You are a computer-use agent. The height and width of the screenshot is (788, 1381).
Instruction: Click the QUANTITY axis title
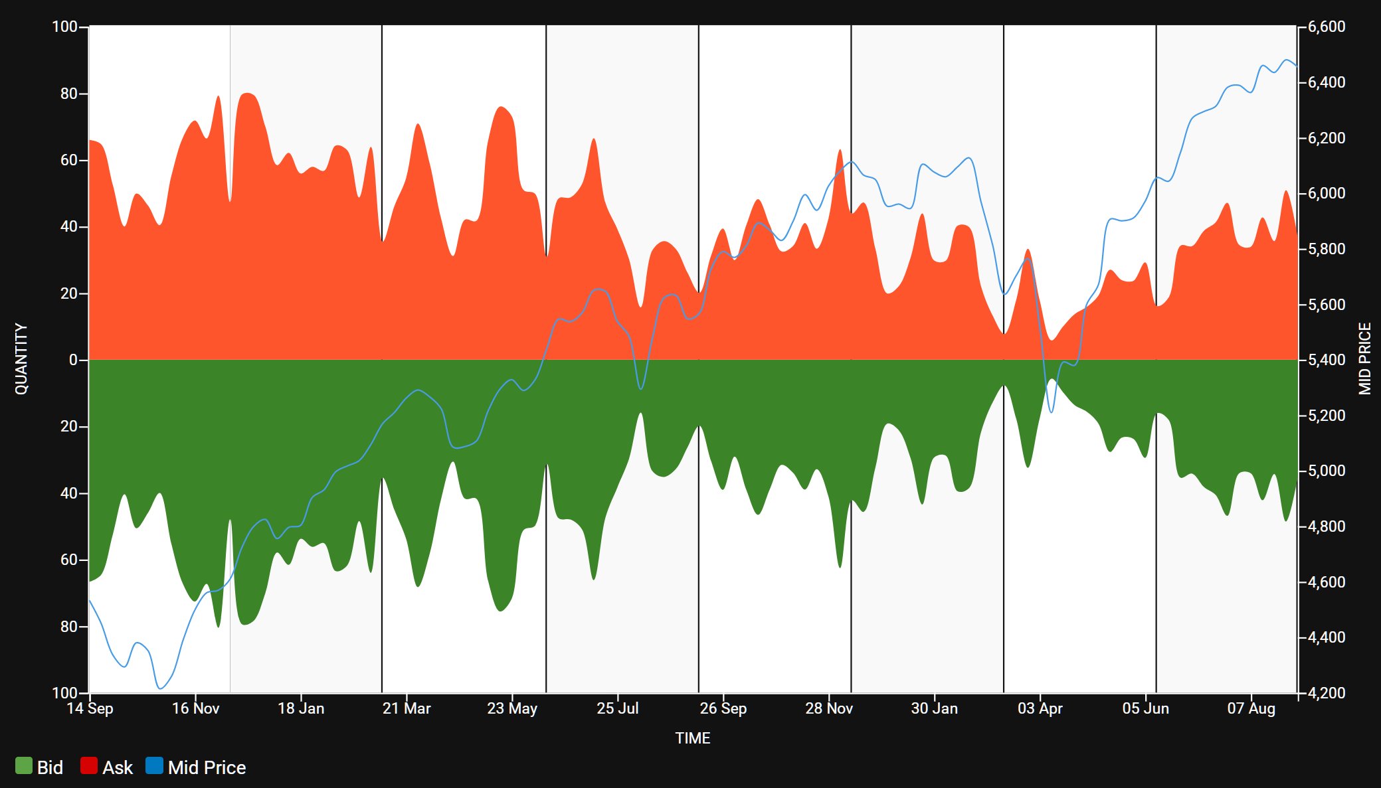pyautogui.click(x=21, y=359)
